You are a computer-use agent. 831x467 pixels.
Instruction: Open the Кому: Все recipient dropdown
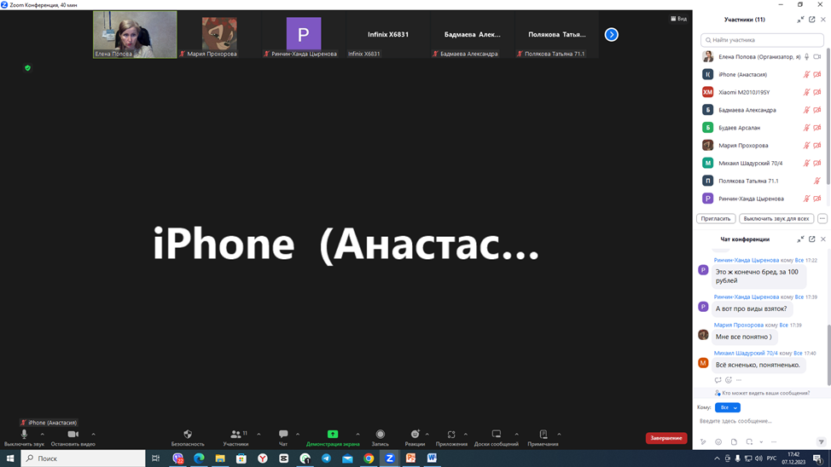pyautogui.click(x=728, y=407)
